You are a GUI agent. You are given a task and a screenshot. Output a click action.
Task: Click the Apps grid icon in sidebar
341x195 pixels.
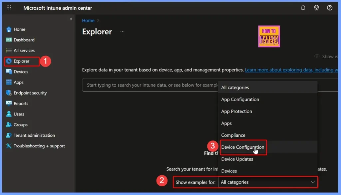click(9, 82)
